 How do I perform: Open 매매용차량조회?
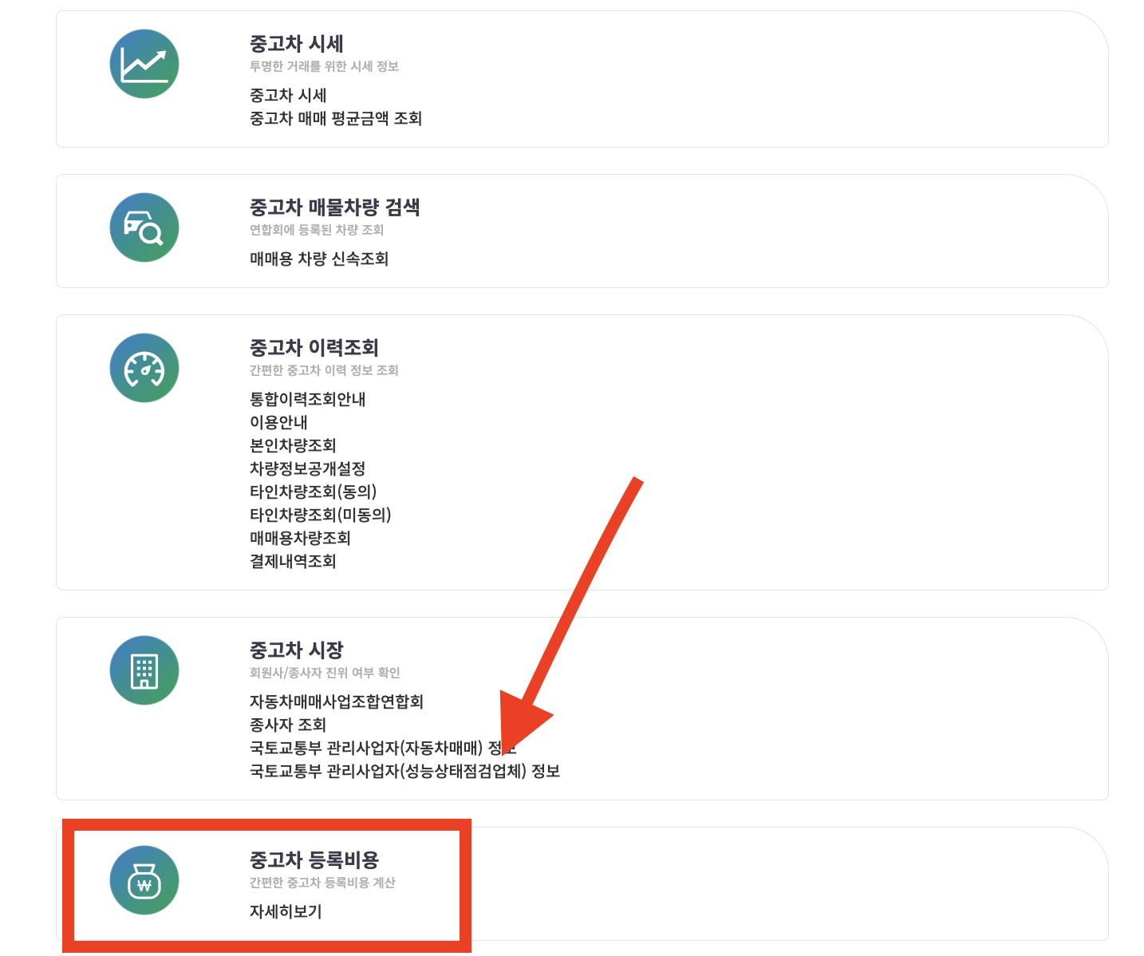[300, 538]
